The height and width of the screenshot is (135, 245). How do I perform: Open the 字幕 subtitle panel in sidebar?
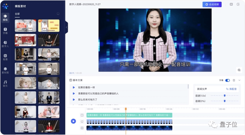(x=5, y=31)
